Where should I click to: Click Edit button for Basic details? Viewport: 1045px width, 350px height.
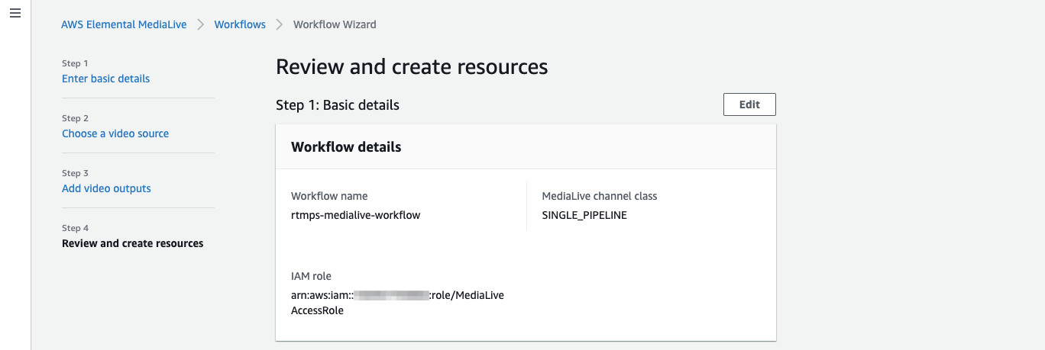[749, 104]
